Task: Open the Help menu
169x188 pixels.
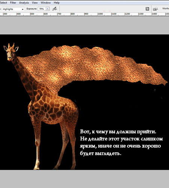Action: (x=57, y=3)
